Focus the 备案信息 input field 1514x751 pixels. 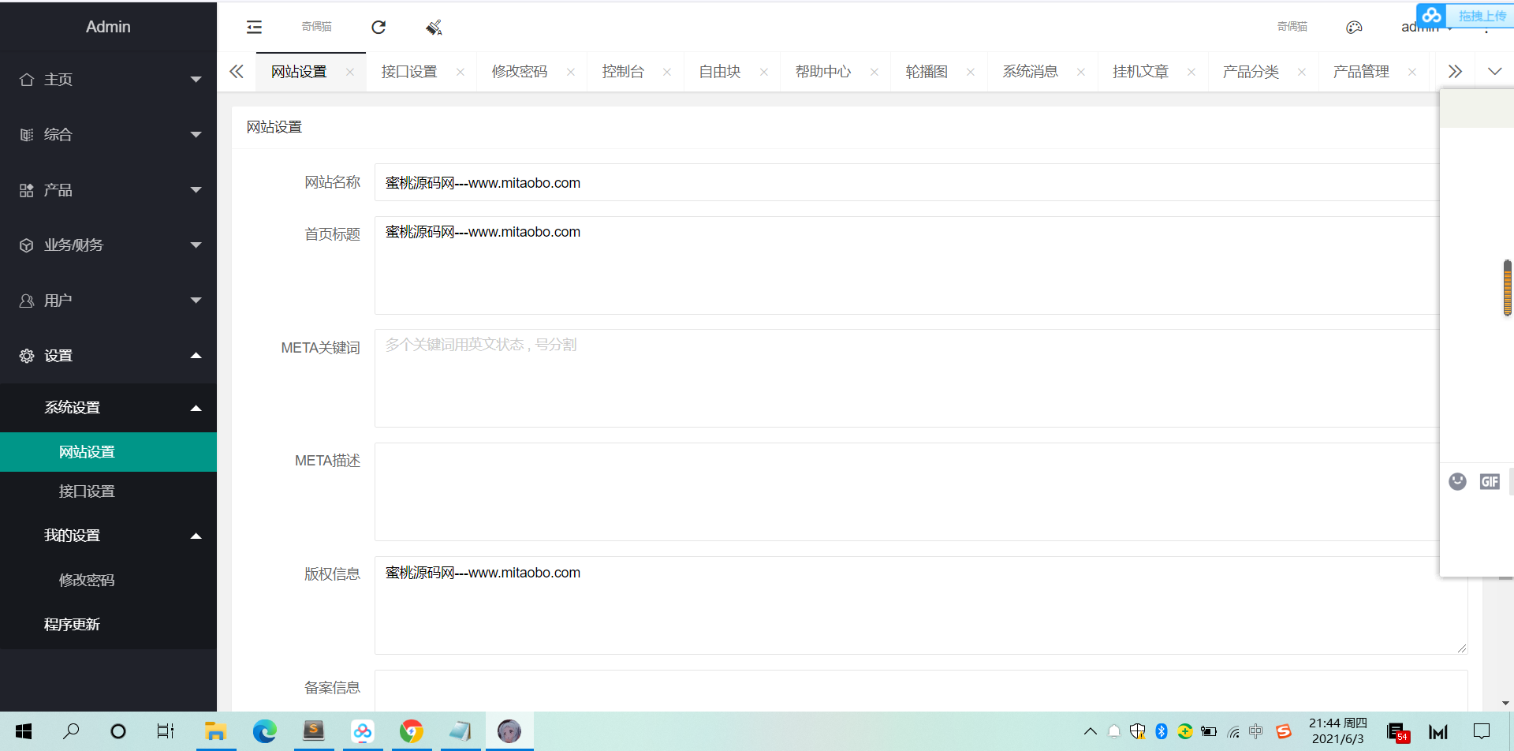click(921, 690)
